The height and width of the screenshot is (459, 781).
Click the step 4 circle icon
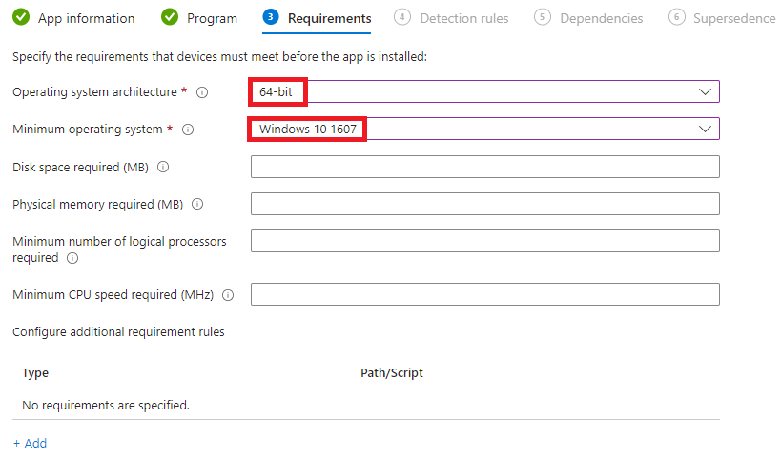pos(402,17)
